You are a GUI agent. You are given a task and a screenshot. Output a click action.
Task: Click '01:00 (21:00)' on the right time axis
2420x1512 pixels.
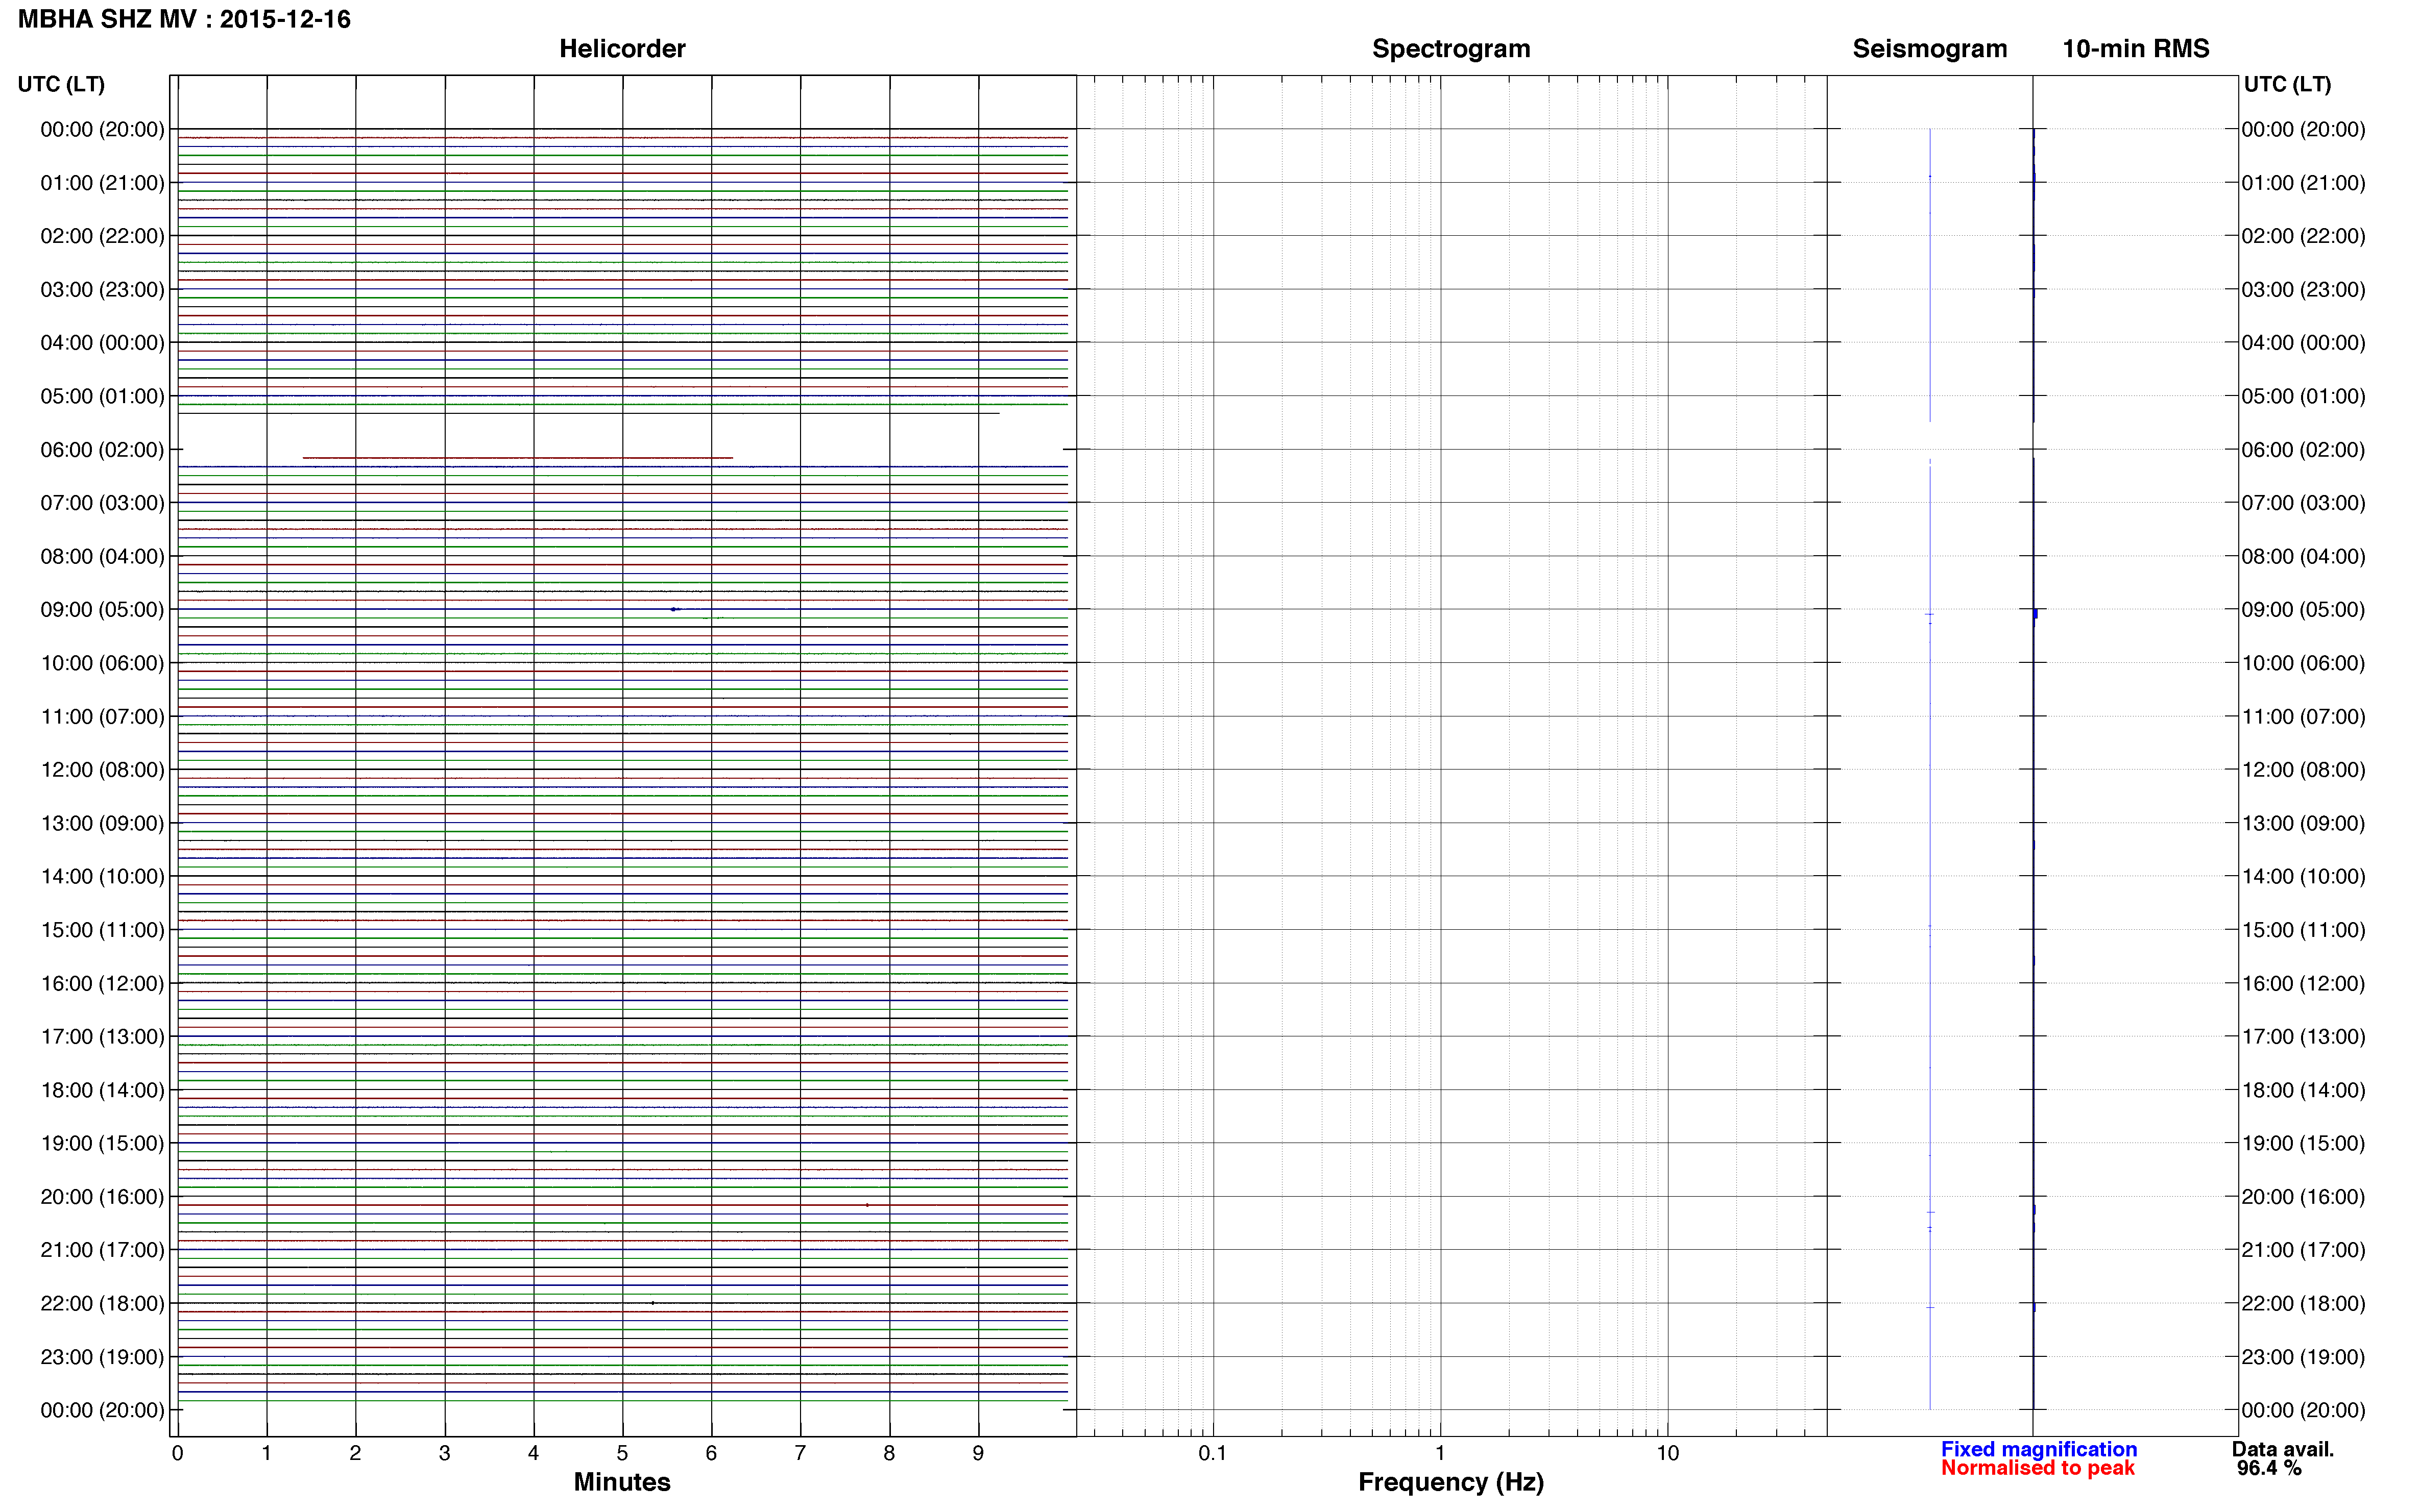click(2303, 183)
